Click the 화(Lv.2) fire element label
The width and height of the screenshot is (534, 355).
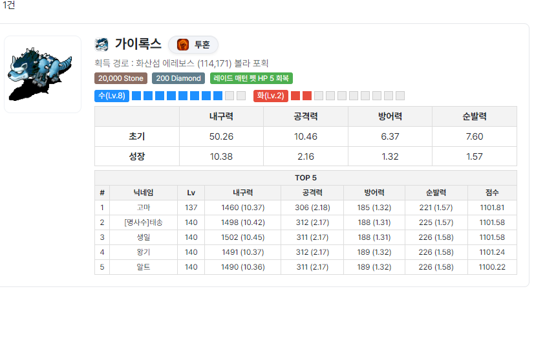pos(270,96)
